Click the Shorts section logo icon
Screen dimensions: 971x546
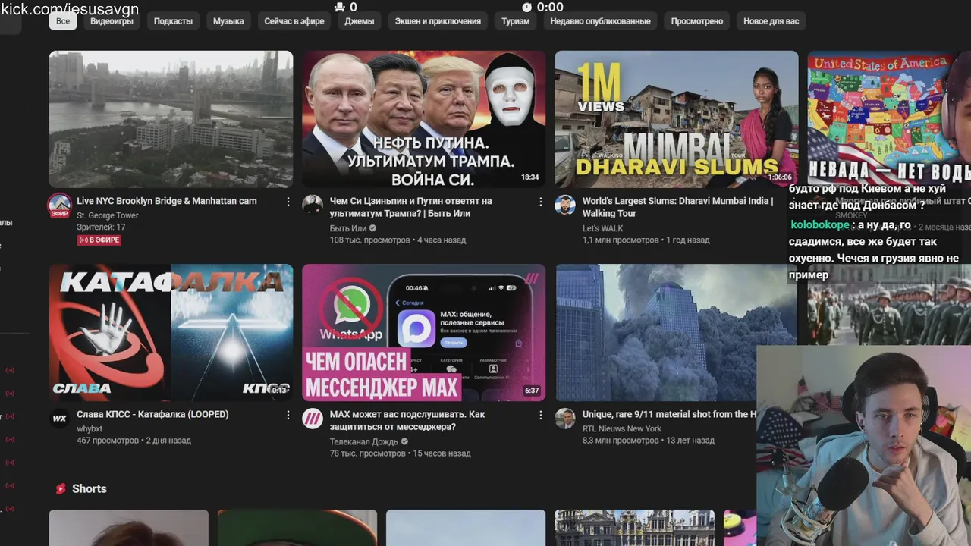point(61,489)
